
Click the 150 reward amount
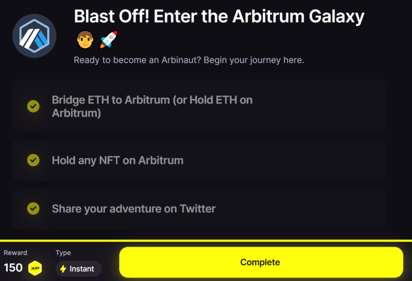pos(13,268)
